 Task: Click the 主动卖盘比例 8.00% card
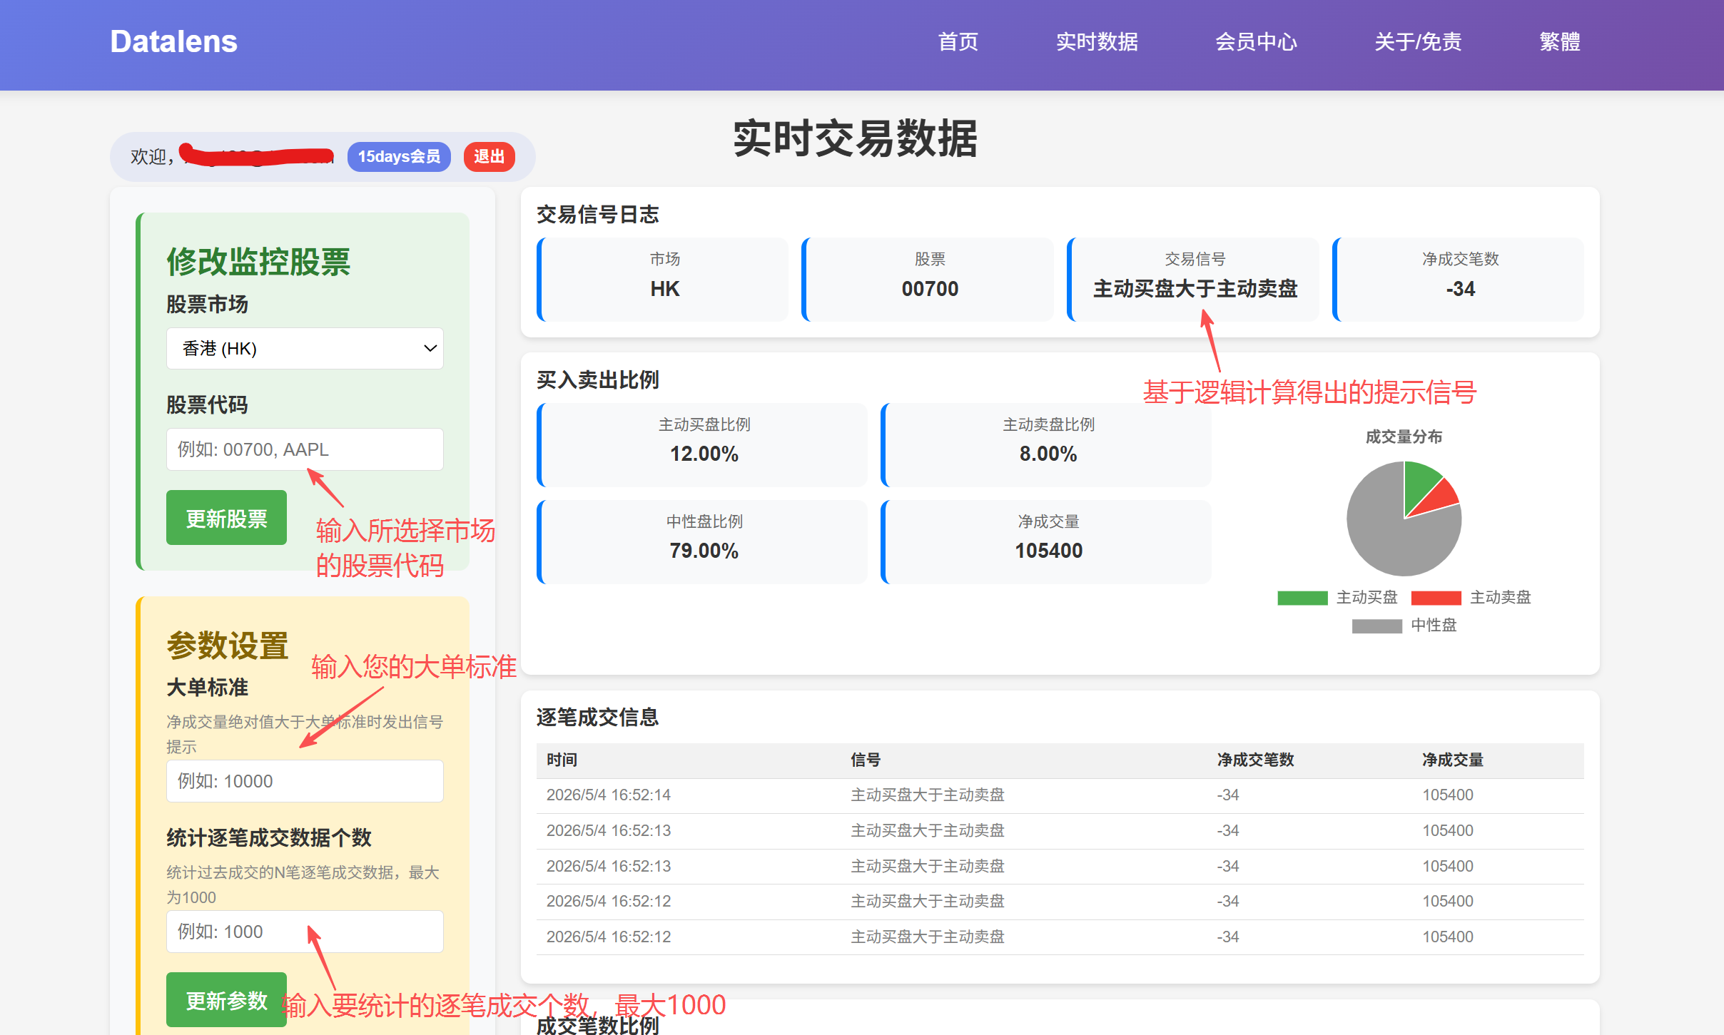coord(1046,445)
